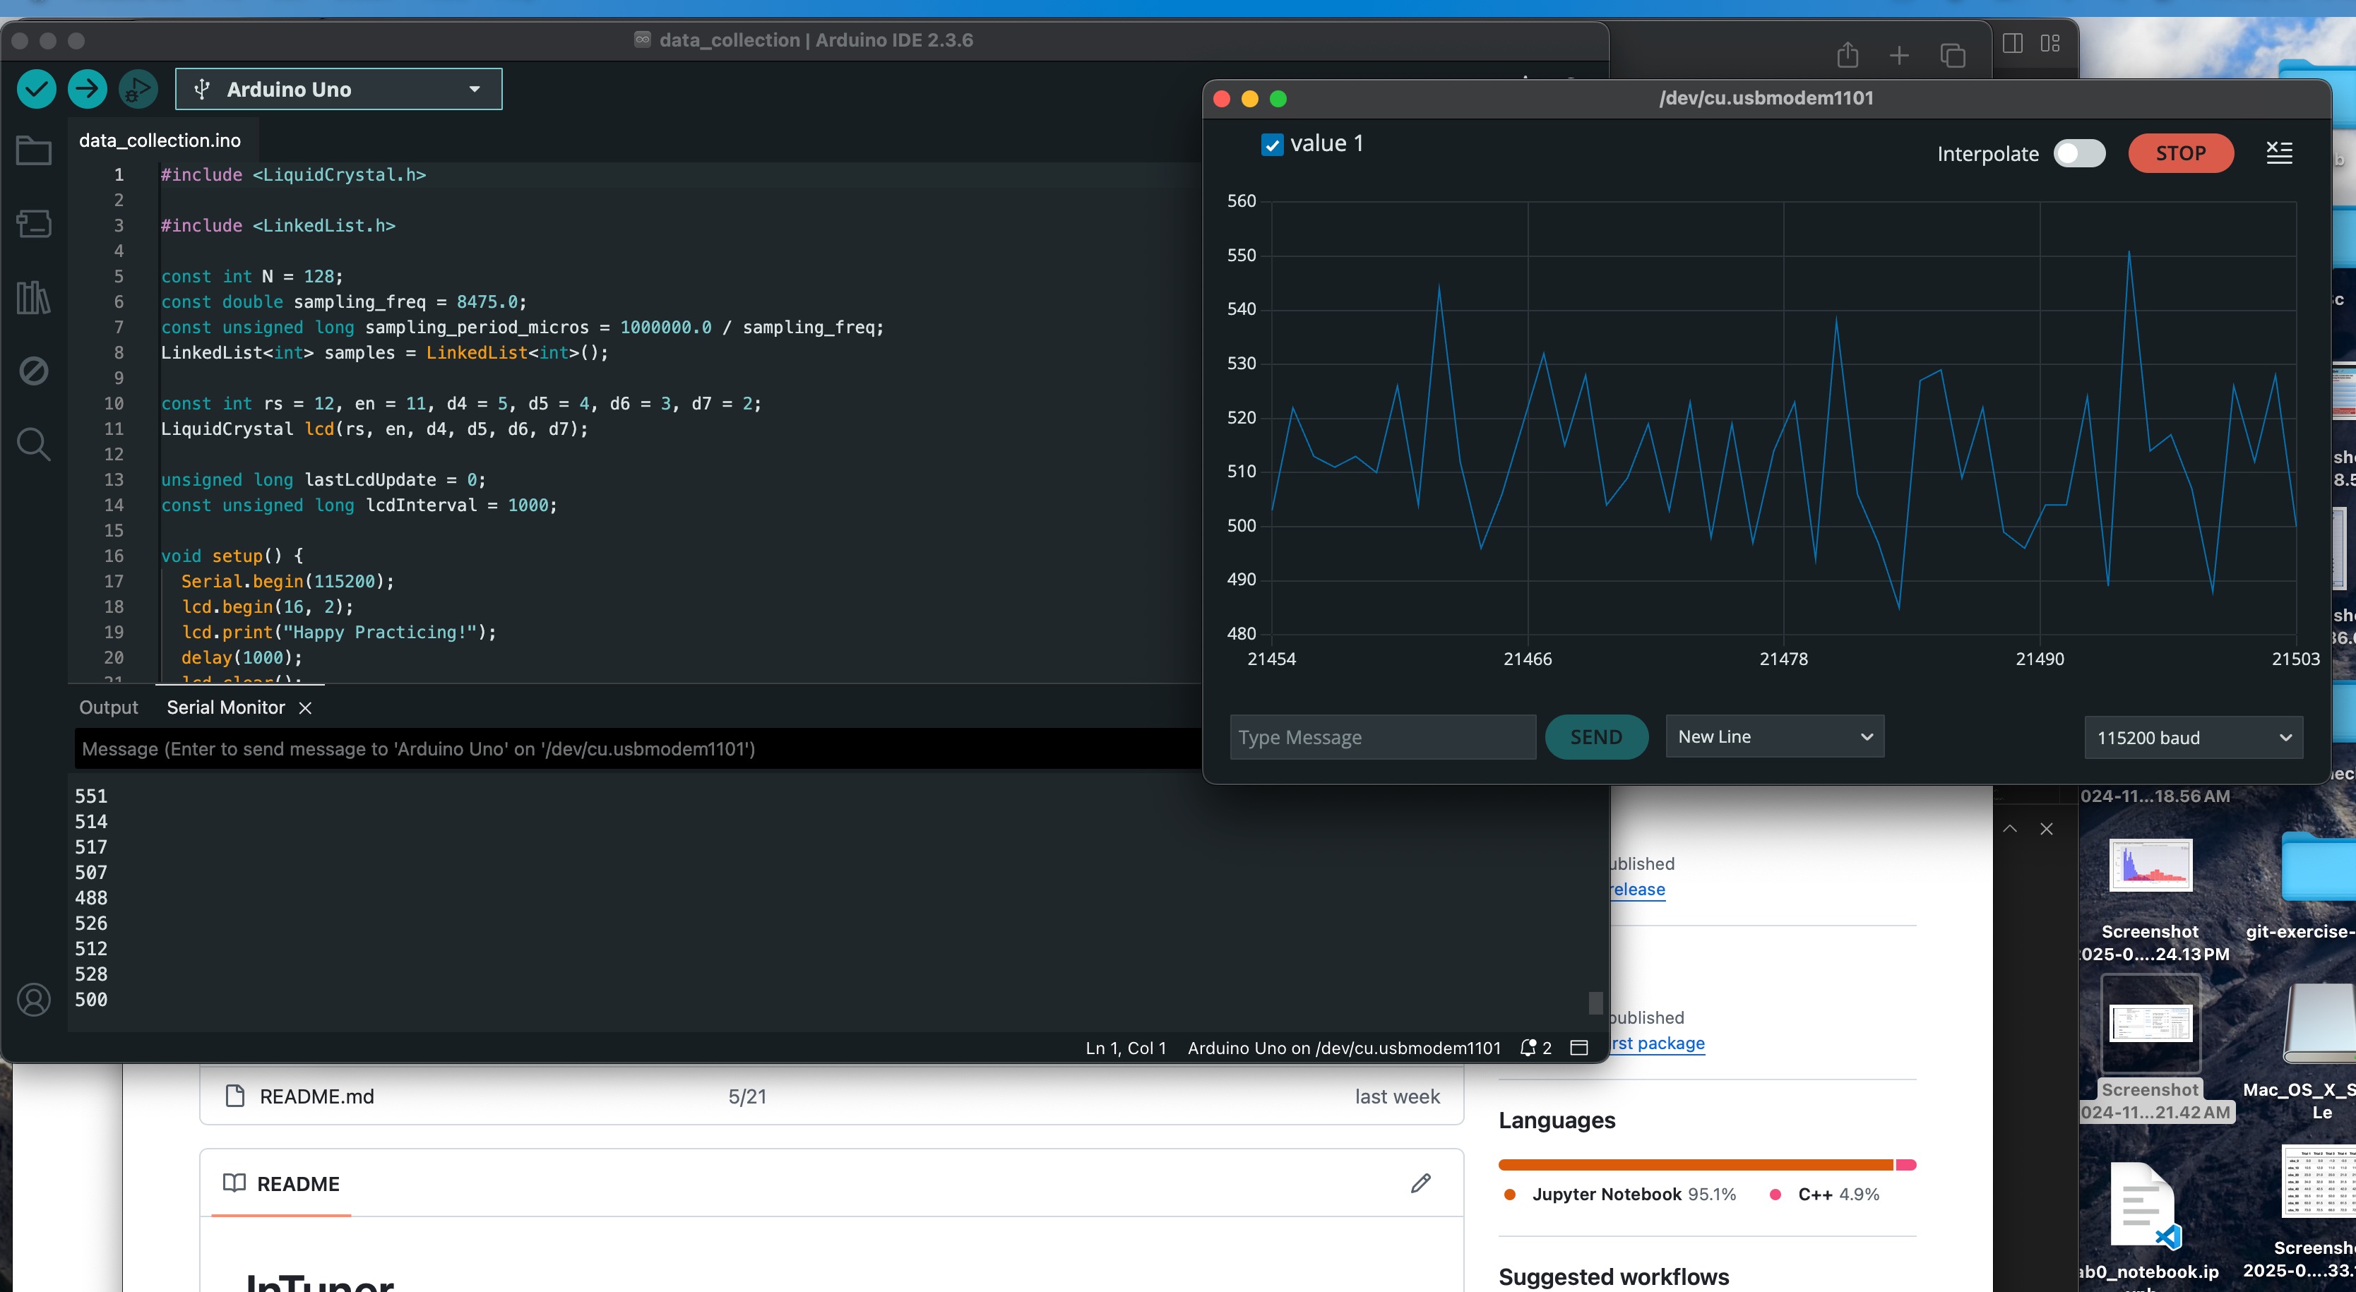The image size is (2356, 1292).
Task: Click the Ln 1, Col 1 status entry
Action: (1125, 1048)
